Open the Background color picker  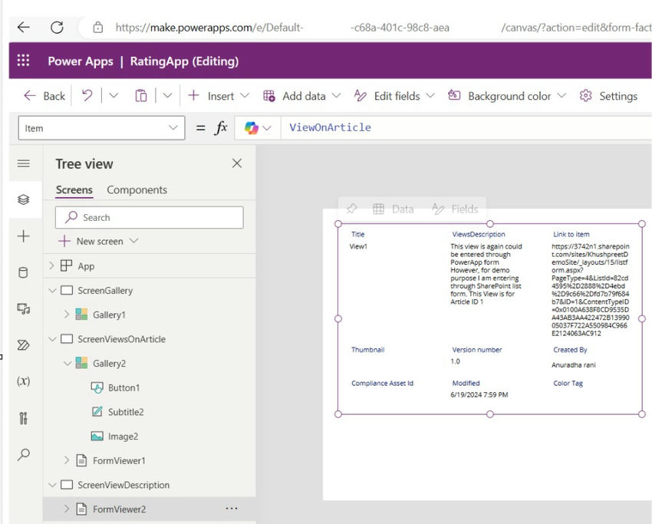click(x=508, y=96)
